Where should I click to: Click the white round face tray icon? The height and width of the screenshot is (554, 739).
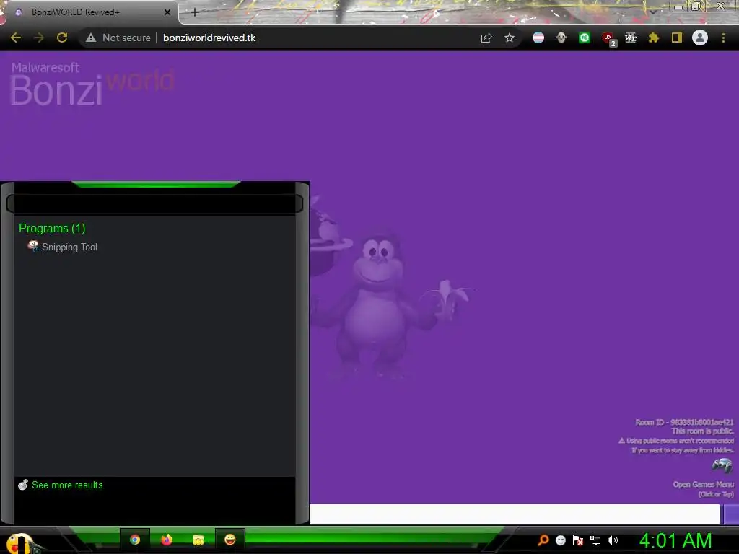tap(560, 540)
